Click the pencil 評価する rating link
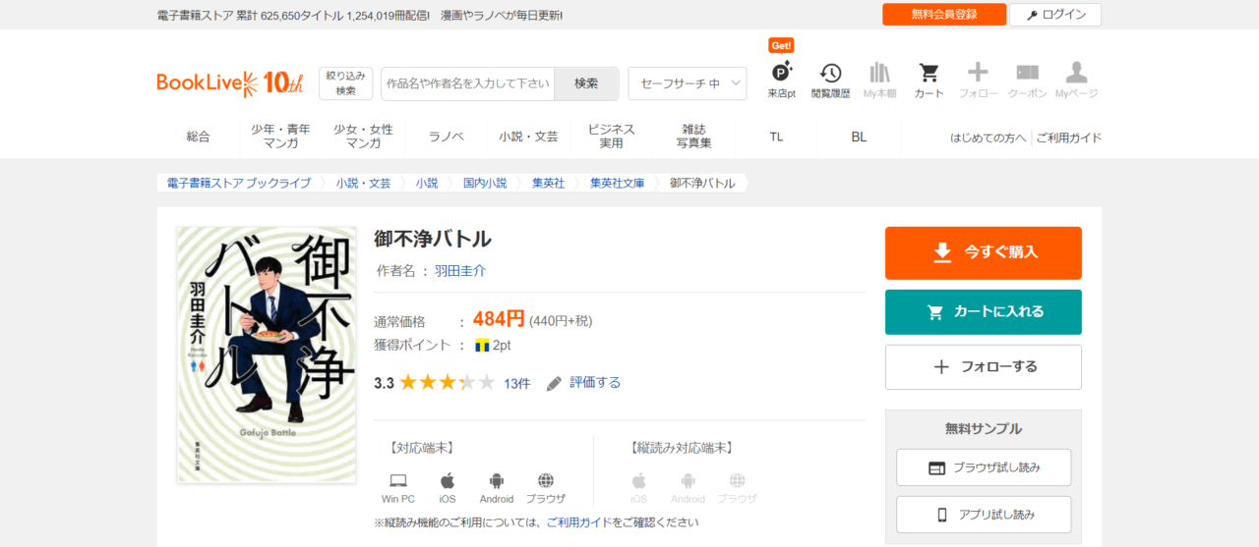The image size is (1259, 547). (584, 383)
